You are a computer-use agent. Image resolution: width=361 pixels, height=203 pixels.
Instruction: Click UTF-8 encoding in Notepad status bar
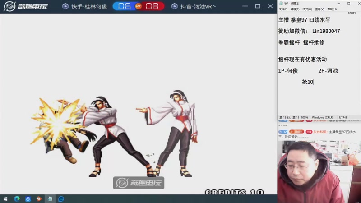coord(343,117)
